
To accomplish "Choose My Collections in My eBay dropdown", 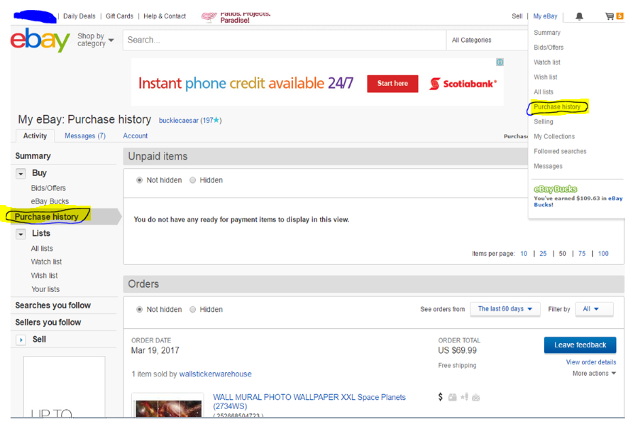I will 554,136.
